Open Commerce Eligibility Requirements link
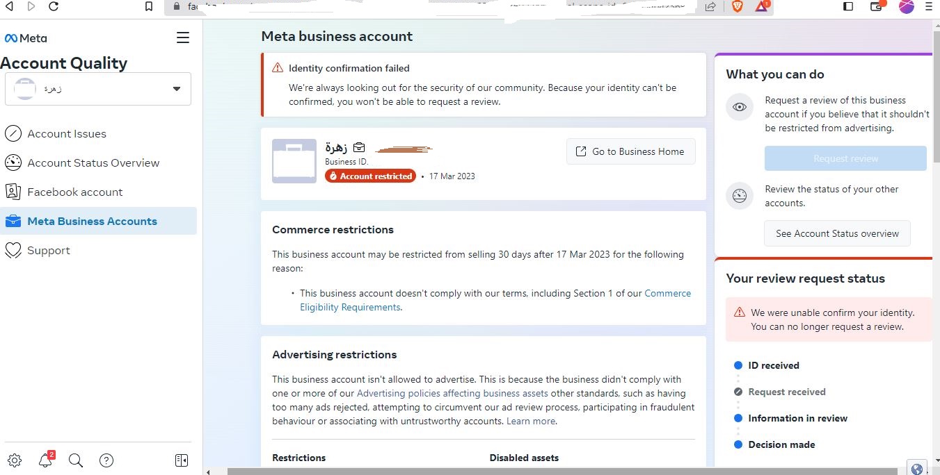The height and width of the screenshot is (475, 940). 495,300
